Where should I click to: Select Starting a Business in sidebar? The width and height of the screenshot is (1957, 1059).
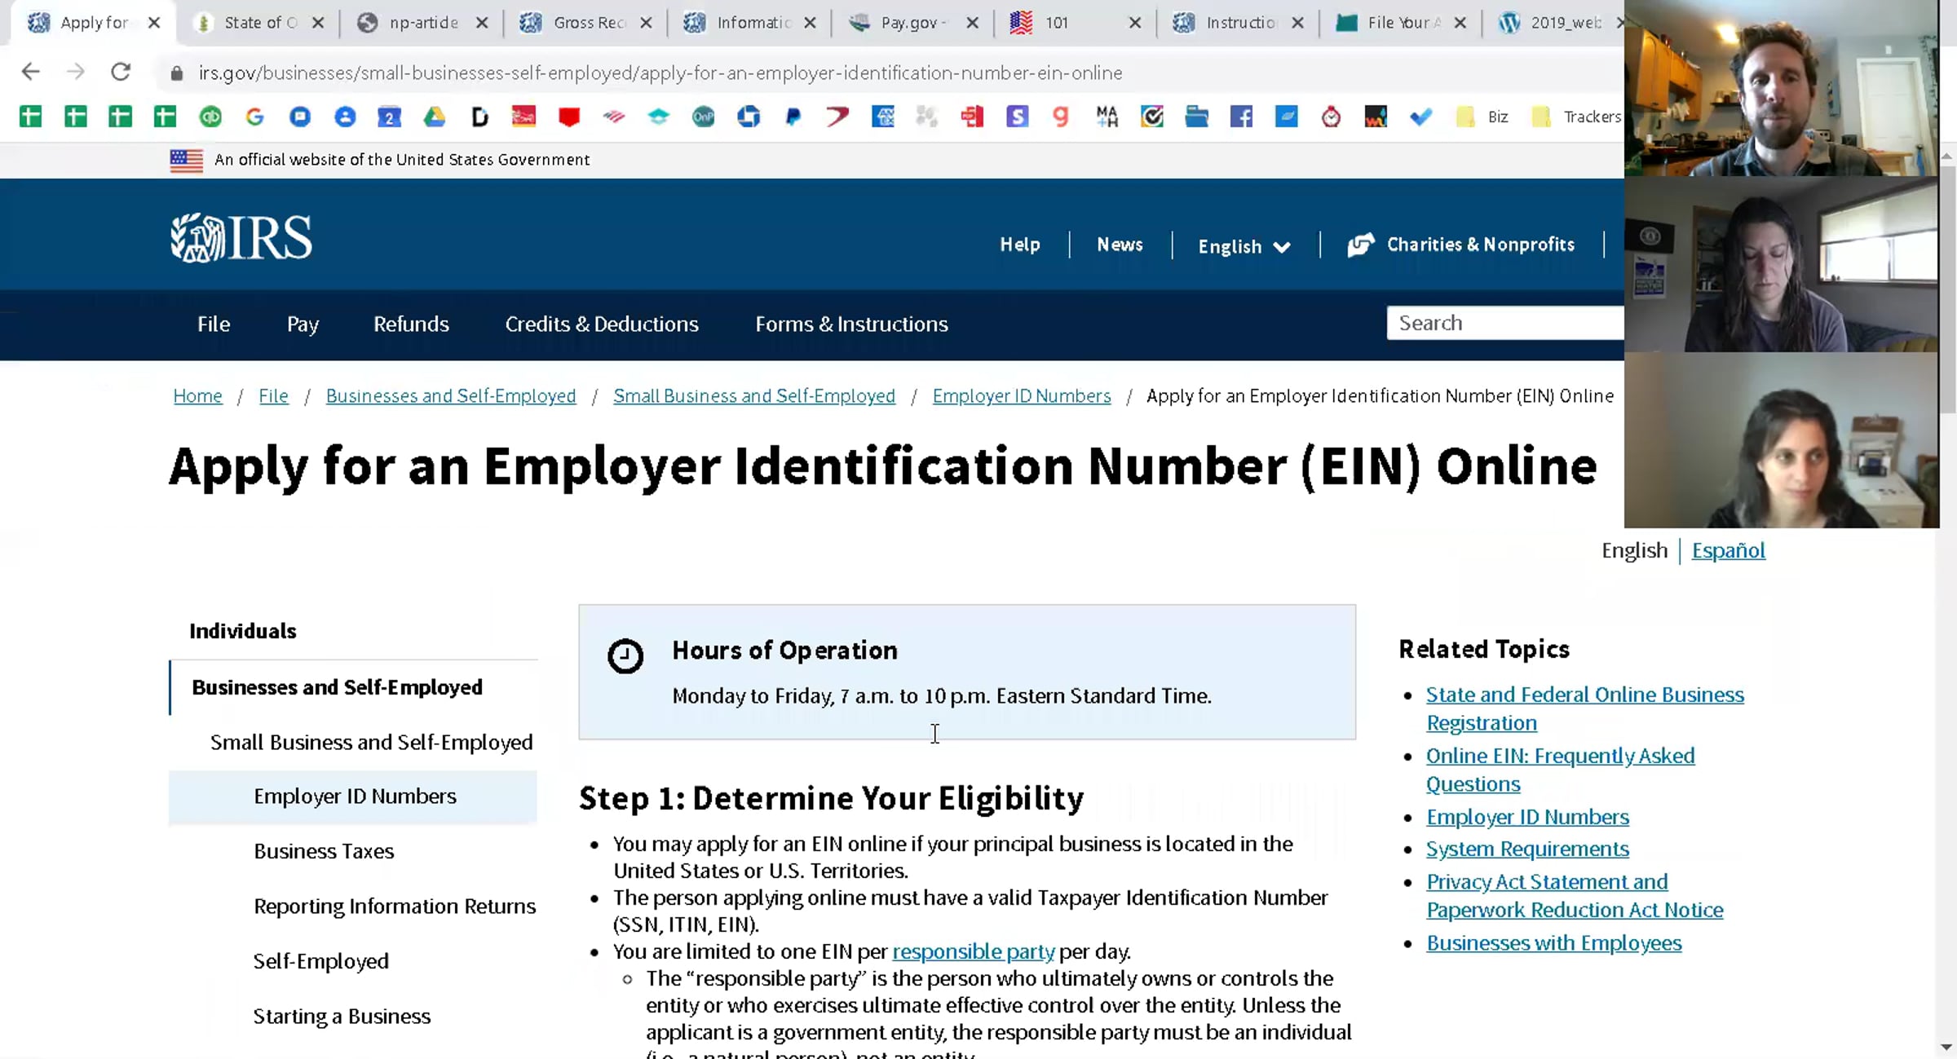(x=342, y=1017)
